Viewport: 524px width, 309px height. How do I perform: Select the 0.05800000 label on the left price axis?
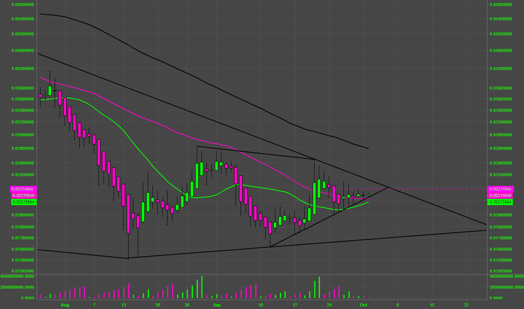click(x=22, y=4)
